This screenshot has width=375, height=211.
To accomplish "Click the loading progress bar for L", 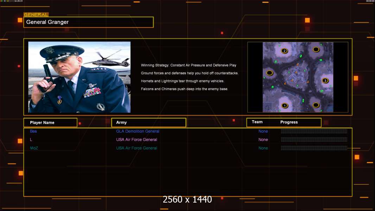I will (314, 140).
